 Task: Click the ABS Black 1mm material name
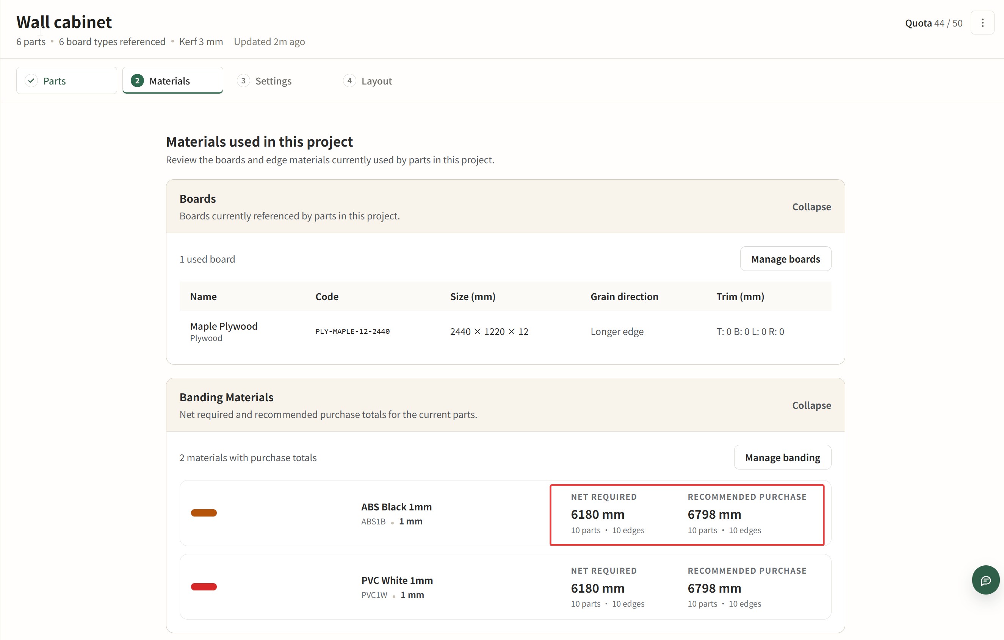point(396,507)
